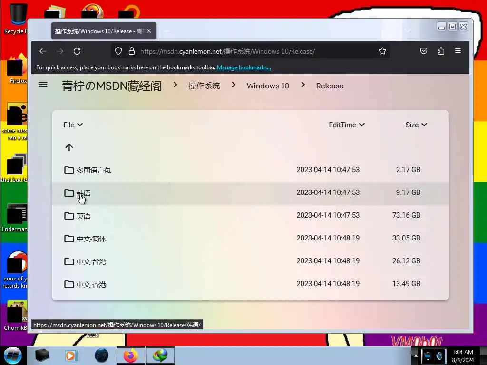Open tracking protection shield icon
Screen dimensions: 487x365
(x=118, y=51)
